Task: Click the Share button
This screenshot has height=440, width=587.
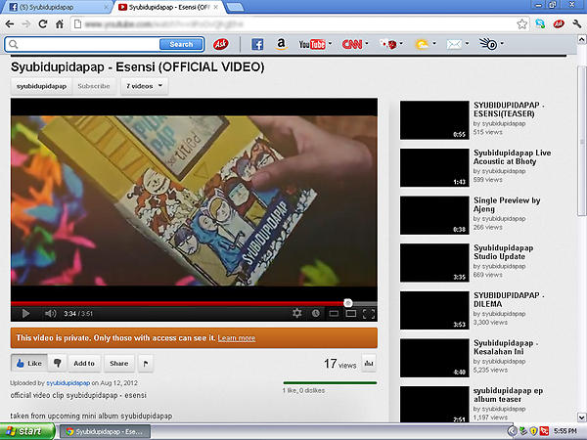Action: point(119,363)
